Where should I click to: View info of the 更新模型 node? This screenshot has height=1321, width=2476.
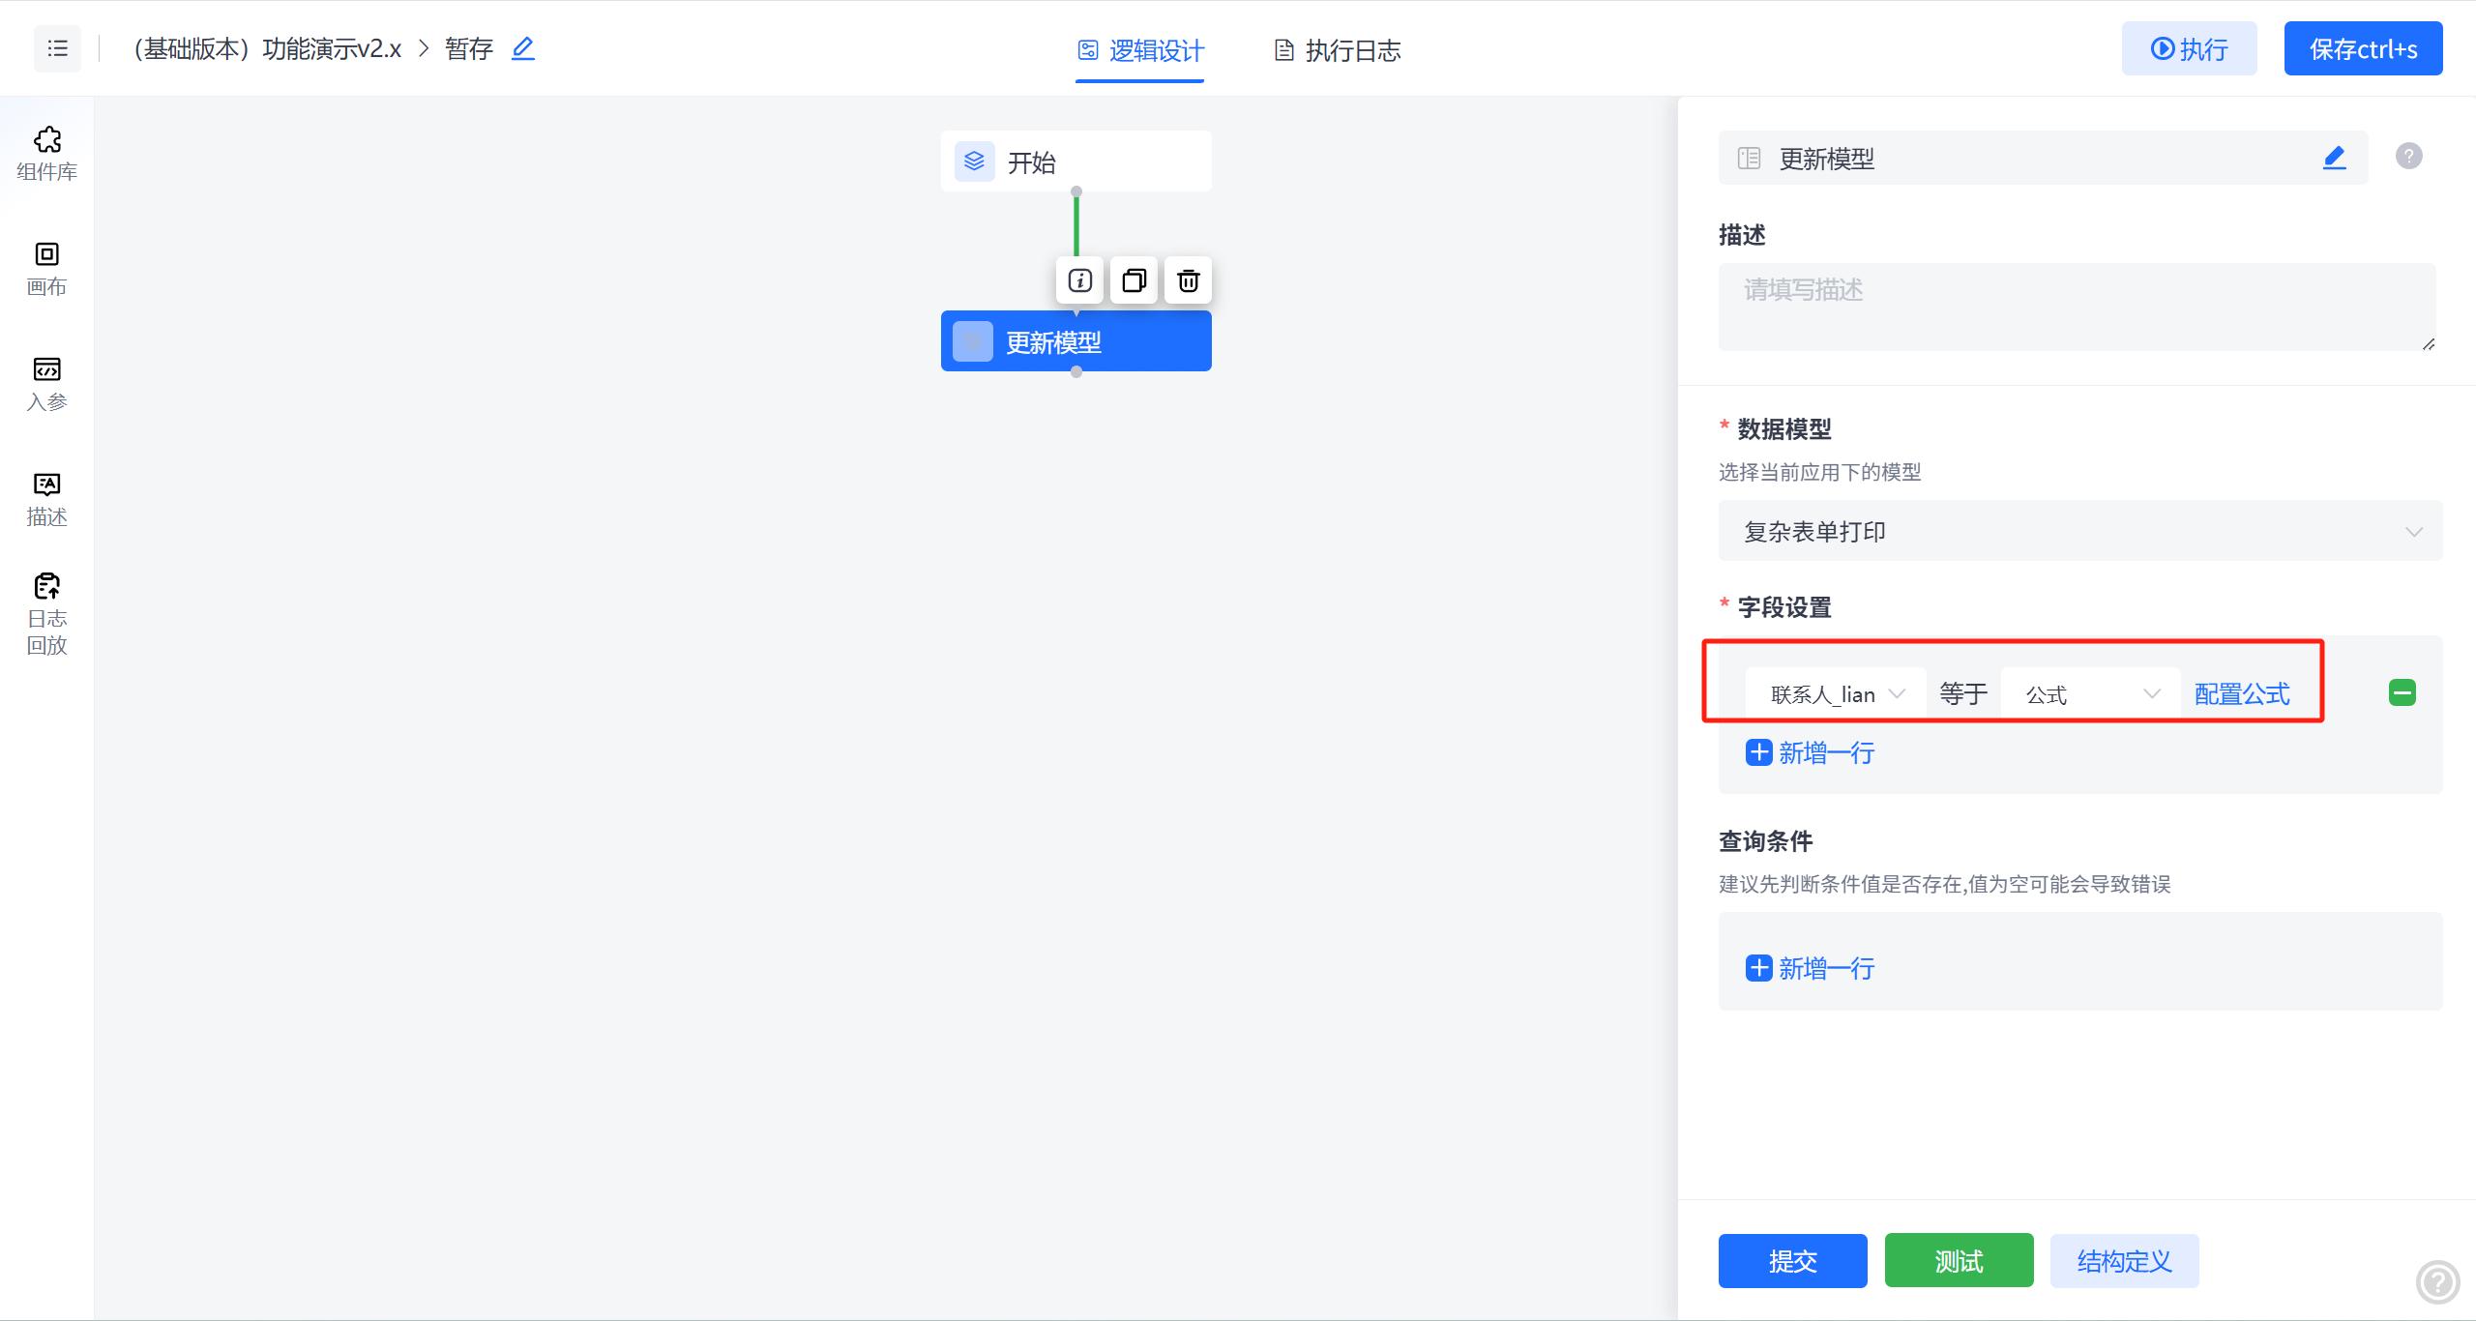(x=1078, y=280)
